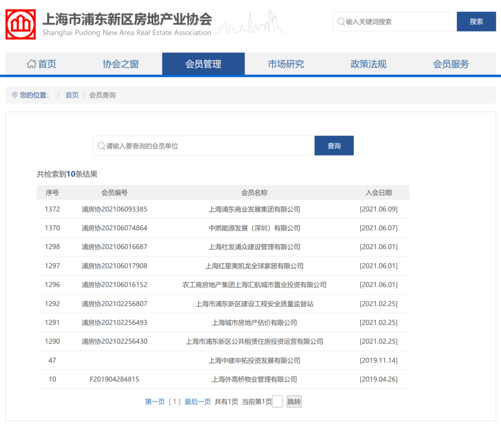Click the magnifier icon in member search
This screenshot has width=501, height=426.
101,146
